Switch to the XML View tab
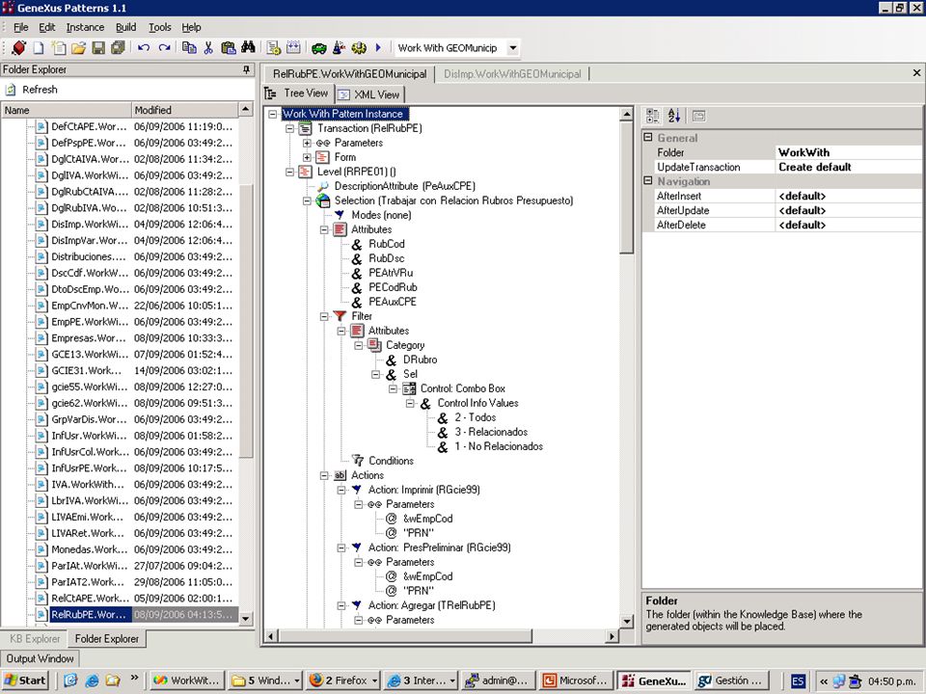This screenshot has height=694, width=926. [x=369, y=94]
